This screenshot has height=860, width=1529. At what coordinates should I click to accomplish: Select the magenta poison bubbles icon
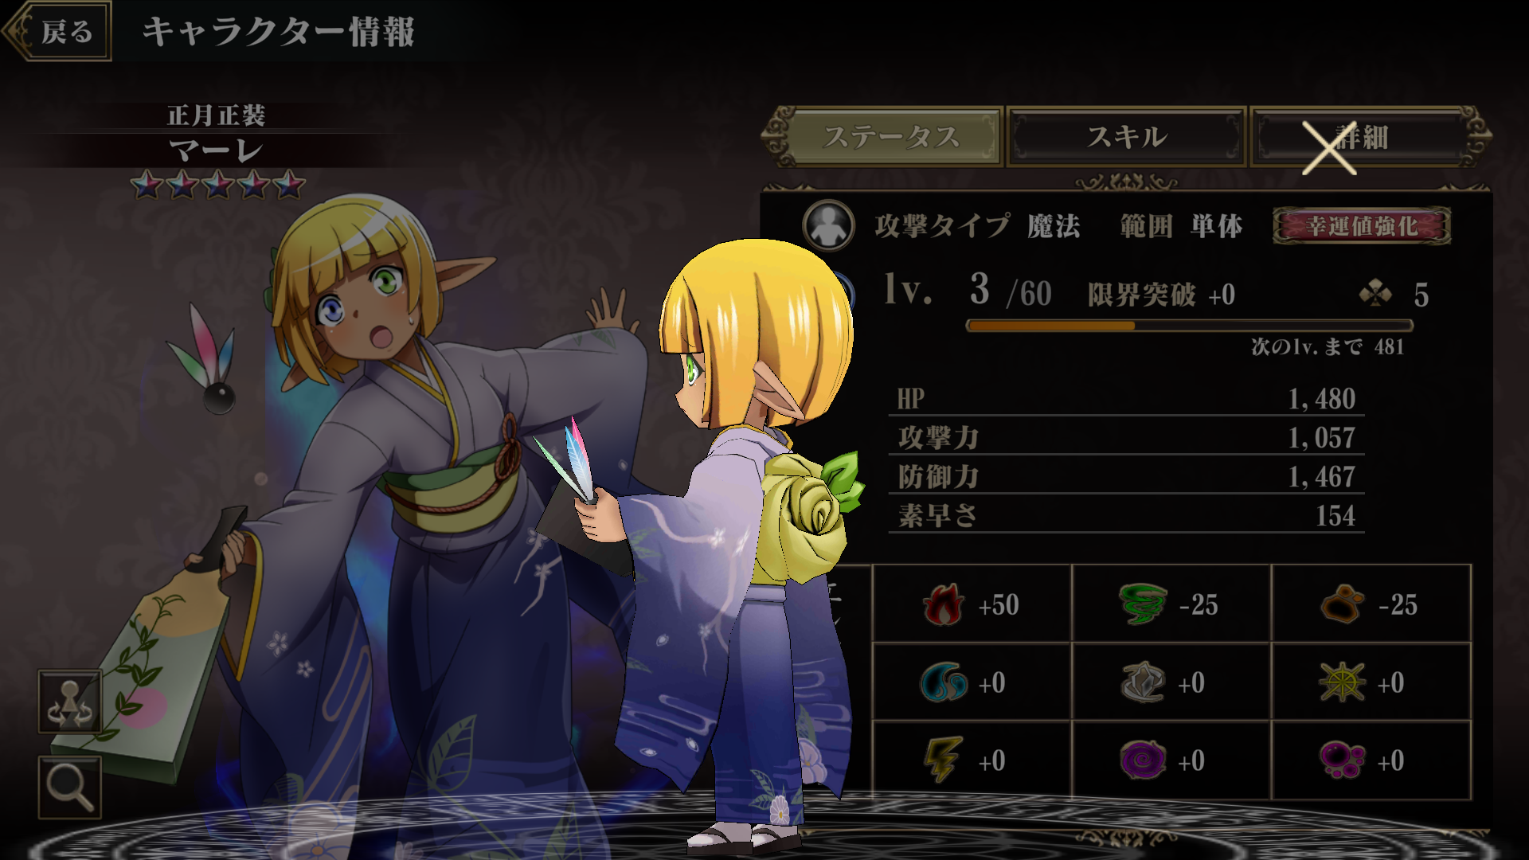tap(1343, 760)
